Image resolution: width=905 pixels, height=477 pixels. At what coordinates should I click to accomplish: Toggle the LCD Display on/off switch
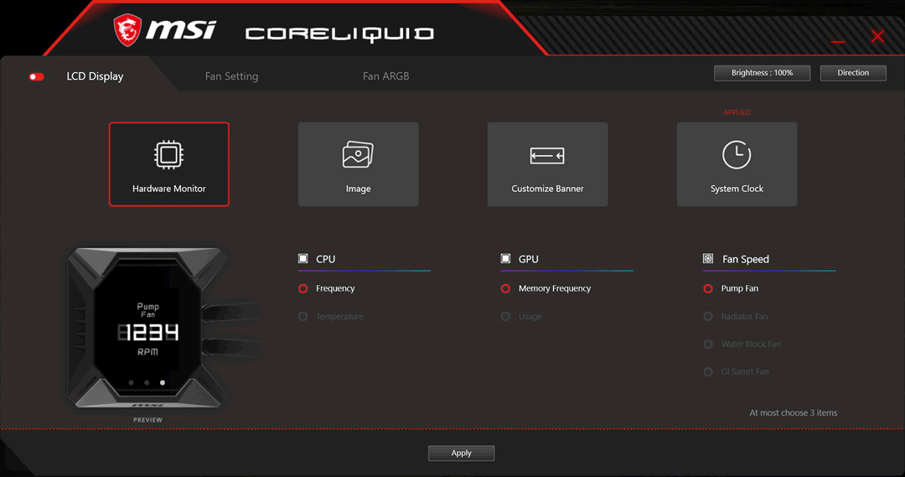pyautogui.click(x=36, y=77)
